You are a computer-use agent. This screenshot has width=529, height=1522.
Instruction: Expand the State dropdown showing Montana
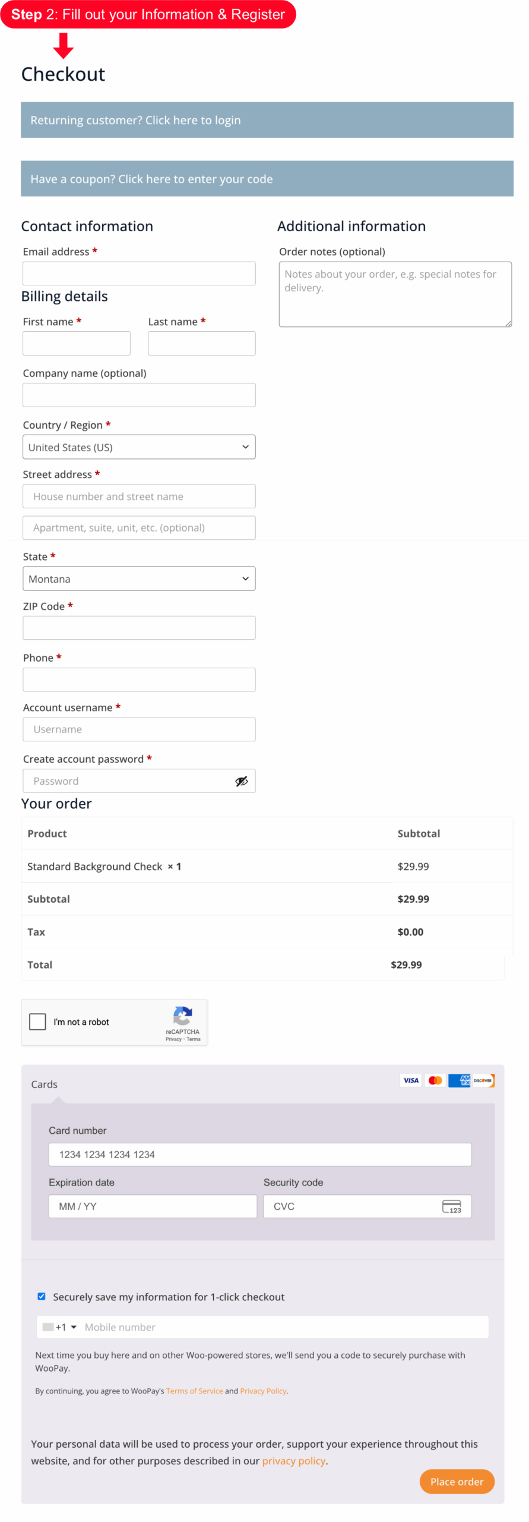coord(139,578)
